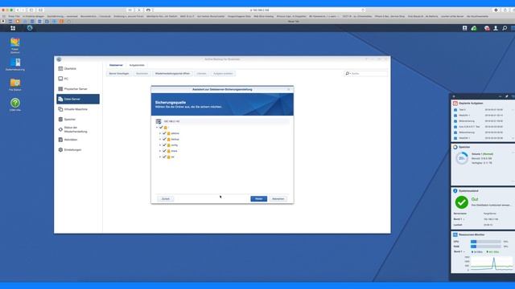The image size is (515, 289).
Task: Click the Überblick sidebar icon
Action: 60,68
